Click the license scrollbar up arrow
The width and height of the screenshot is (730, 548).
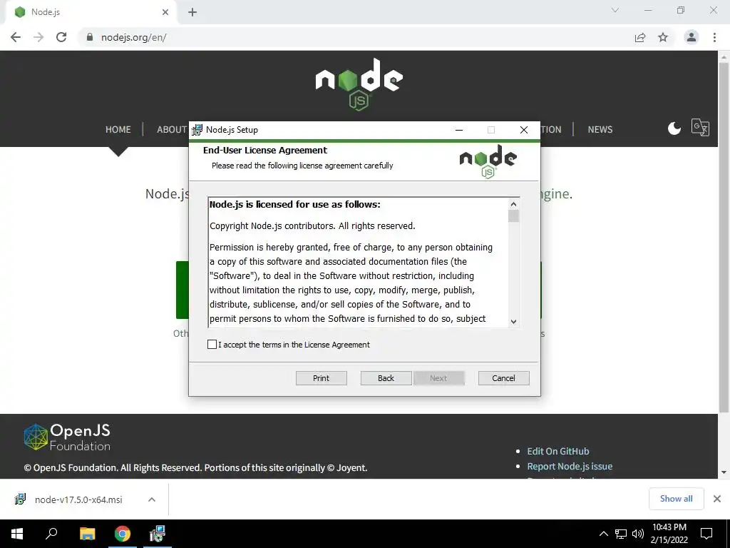pos(513,204)
